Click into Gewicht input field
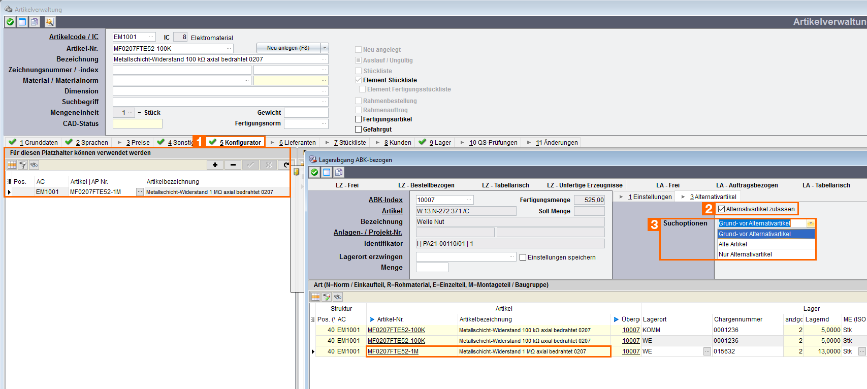867x389 pixels. coord(306,113)
